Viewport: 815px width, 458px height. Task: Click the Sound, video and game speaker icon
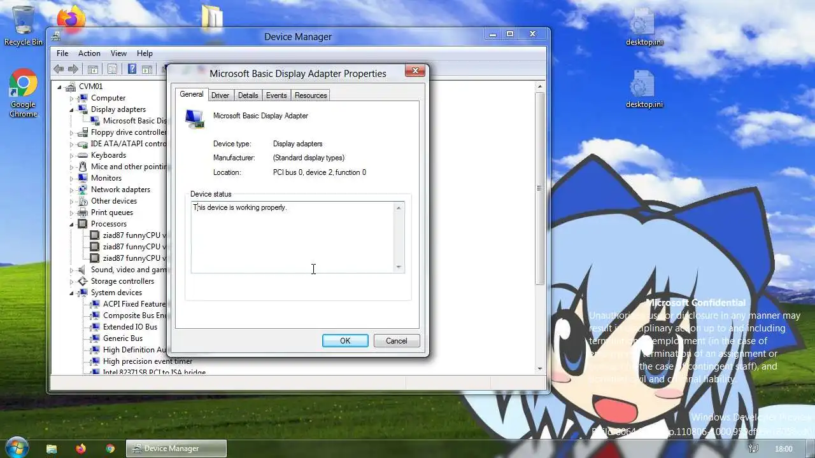point(82,270)
